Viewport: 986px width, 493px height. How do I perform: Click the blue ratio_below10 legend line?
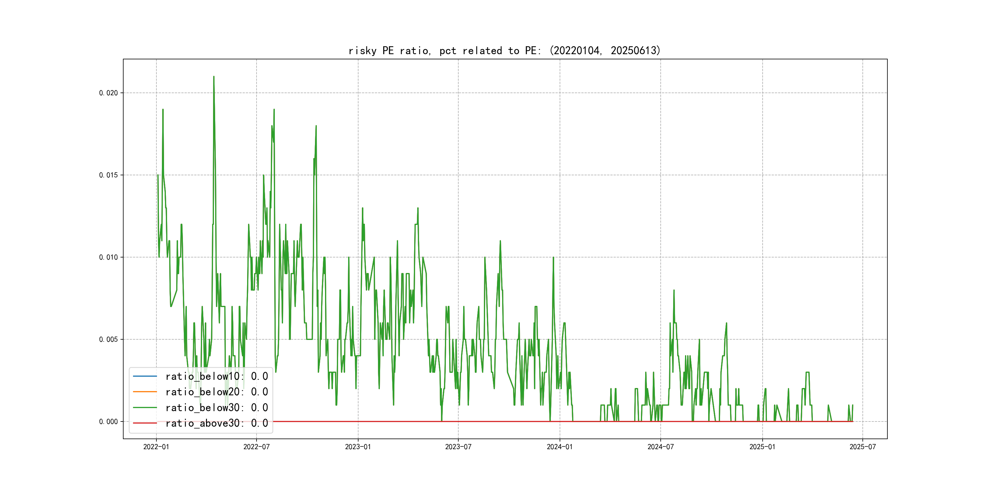145,376
